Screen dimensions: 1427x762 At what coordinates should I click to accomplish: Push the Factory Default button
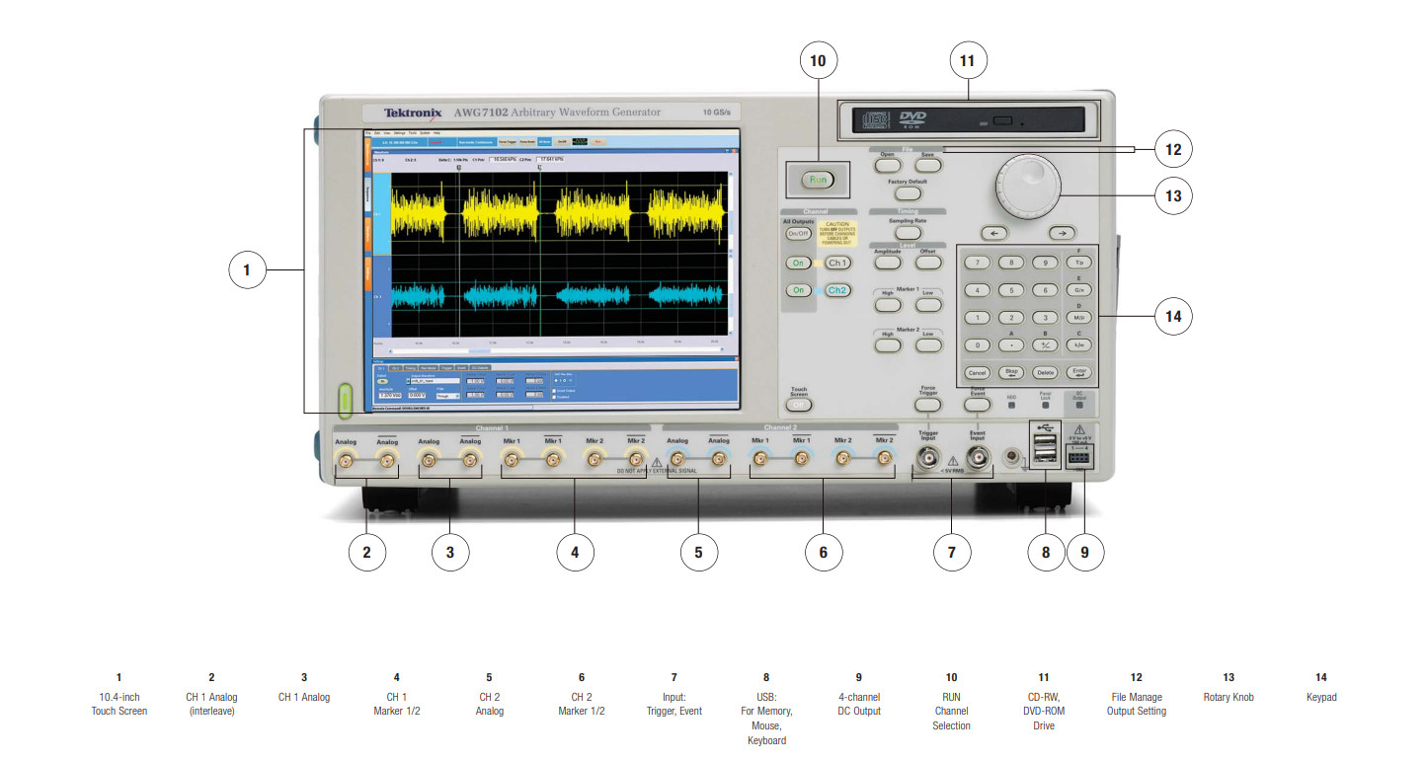pyautogui.click(x=908, y=194)
